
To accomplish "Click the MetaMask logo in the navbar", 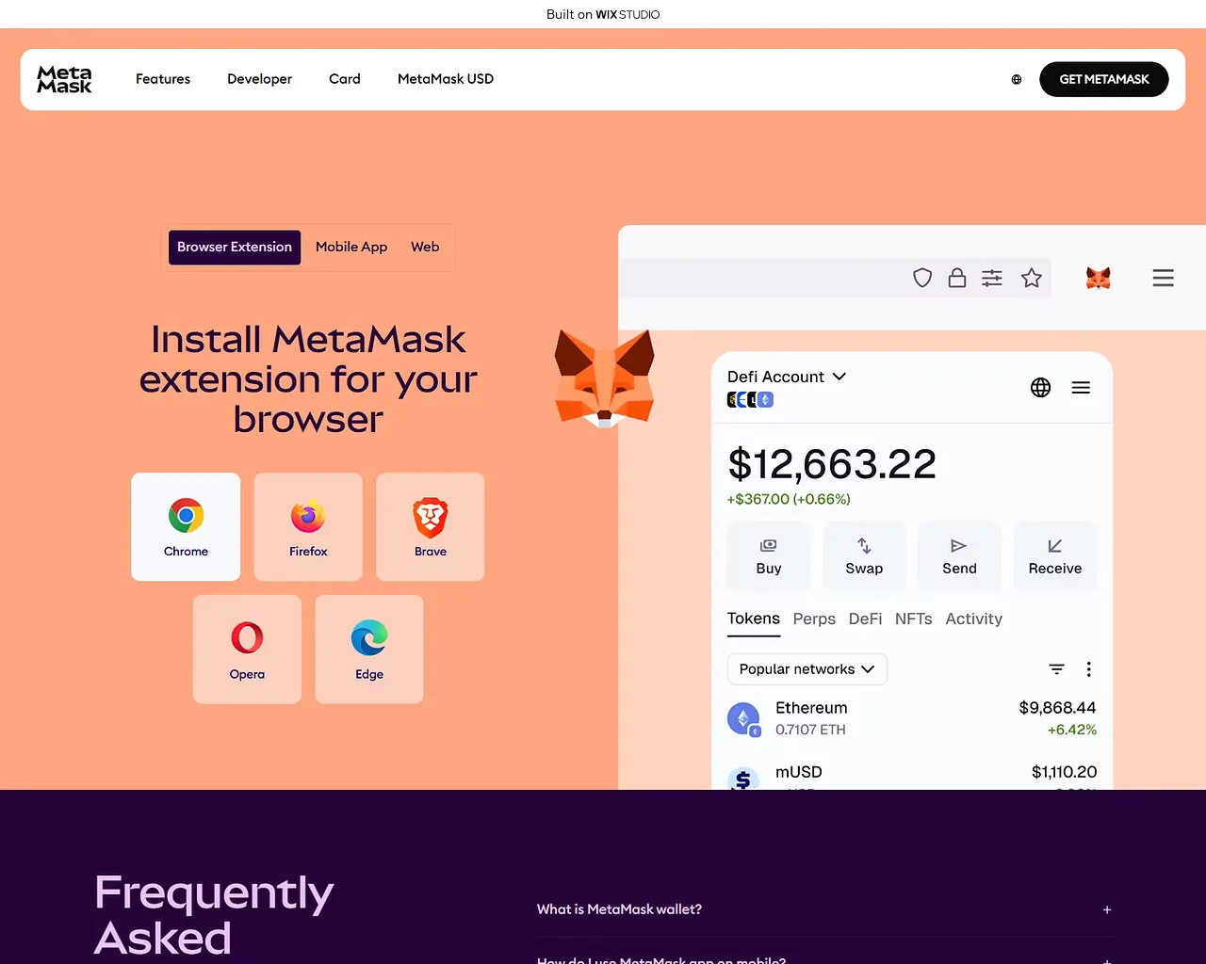I will pyautogui.click(x=64, y=79).
